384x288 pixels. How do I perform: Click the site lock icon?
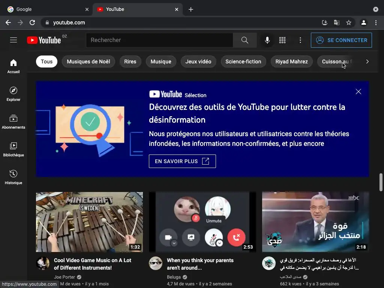point(47,22)
